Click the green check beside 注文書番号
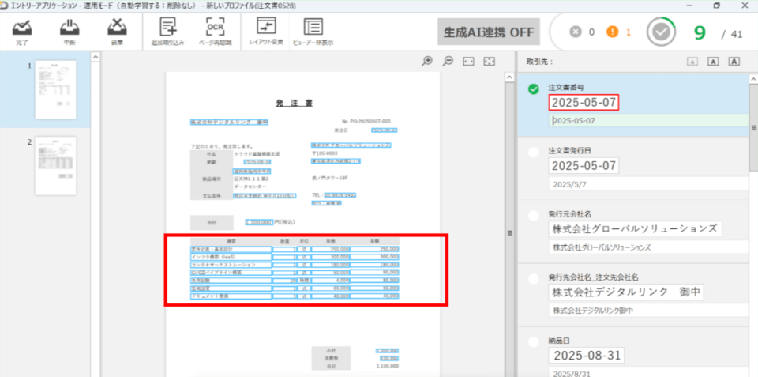 (x=534, y=89)
